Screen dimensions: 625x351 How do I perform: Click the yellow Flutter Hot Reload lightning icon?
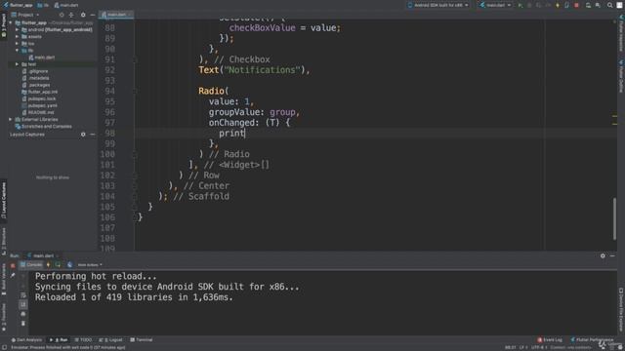point(558,5)
